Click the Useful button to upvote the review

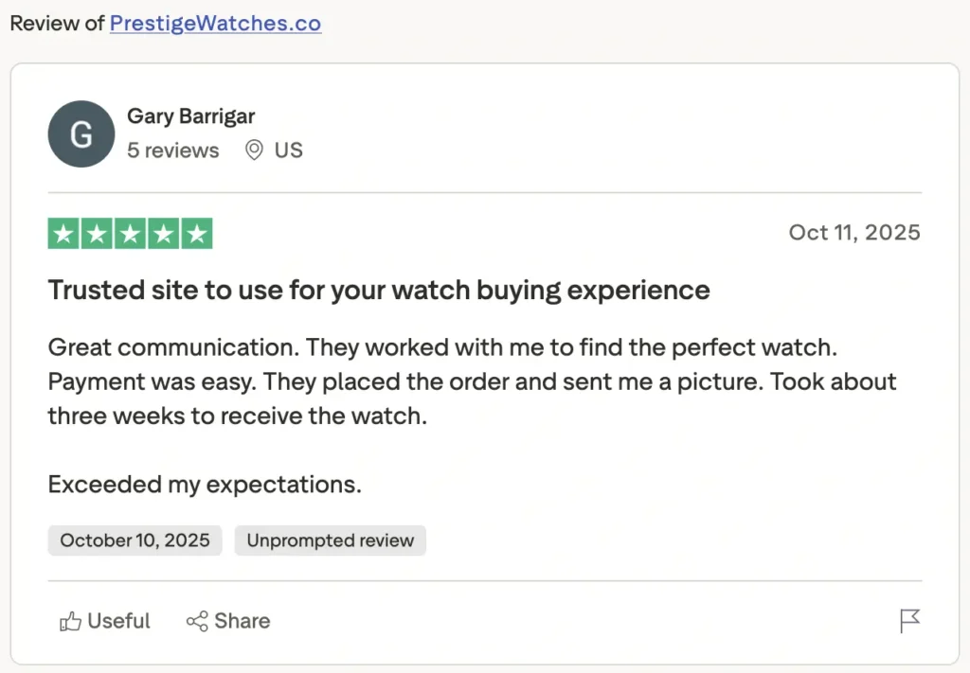tap(103, 621)
